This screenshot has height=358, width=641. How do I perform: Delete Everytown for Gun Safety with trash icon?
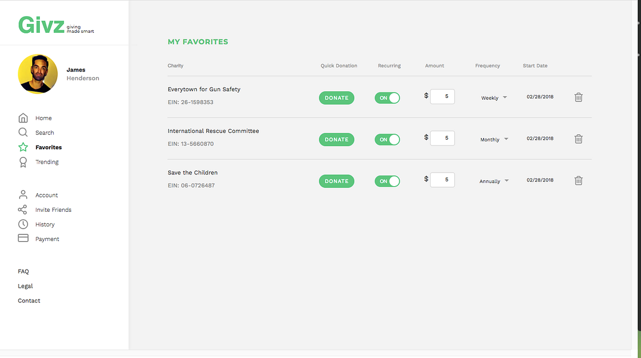[578, 97]
